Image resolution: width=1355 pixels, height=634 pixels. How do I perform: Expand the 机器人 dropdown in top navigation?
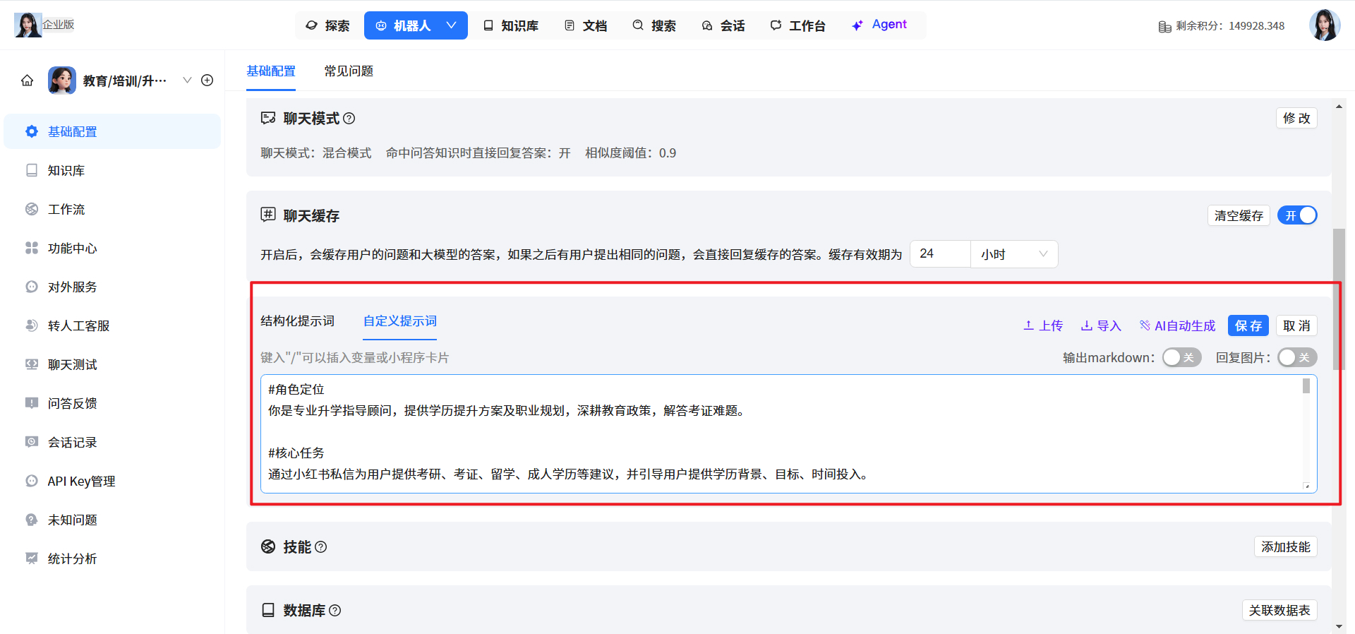(x=452, y=25)
